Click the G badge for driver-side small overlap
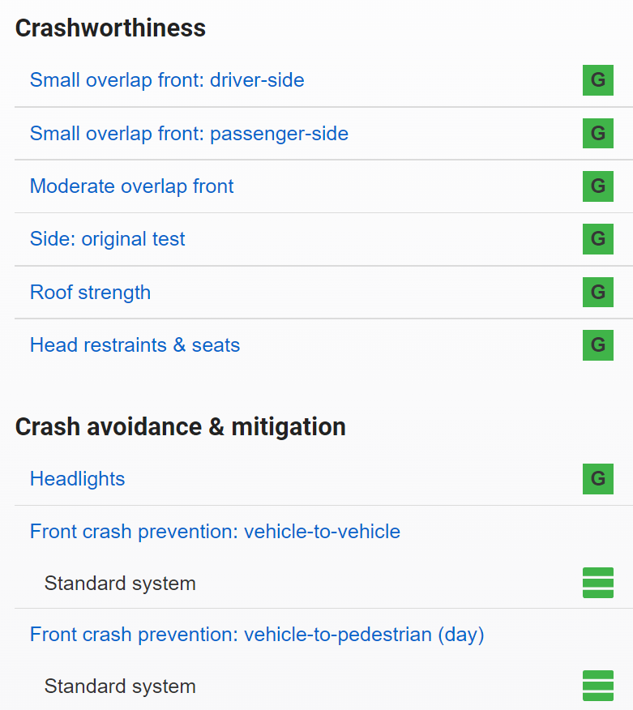Image resolution: width=633 pixels, height=710 pixels. pyautogui.click(x=598, y=80)
